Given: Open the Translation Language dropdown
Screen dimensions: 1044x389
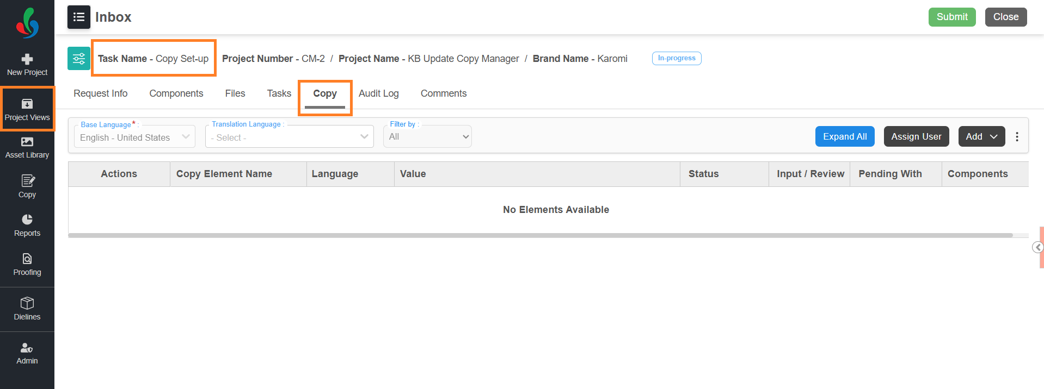Looking at the screenshot, I should pyautogui.click(x=290, y=137).
